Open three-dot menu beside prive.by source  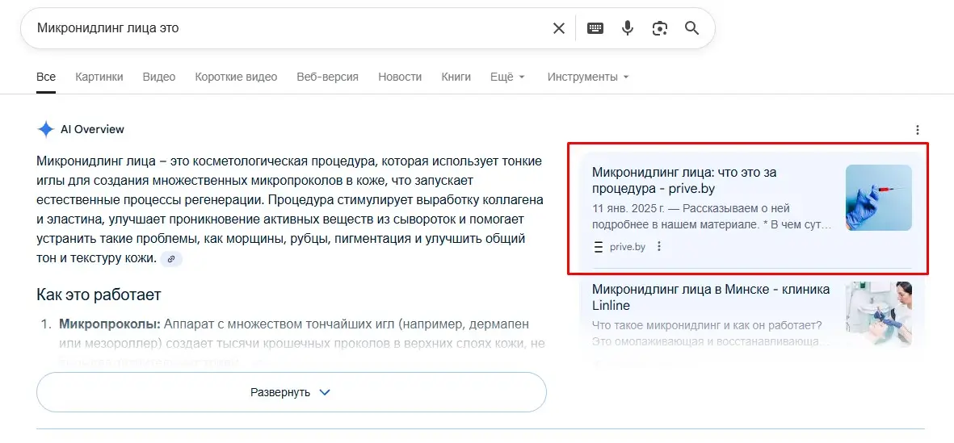point(659,247)
